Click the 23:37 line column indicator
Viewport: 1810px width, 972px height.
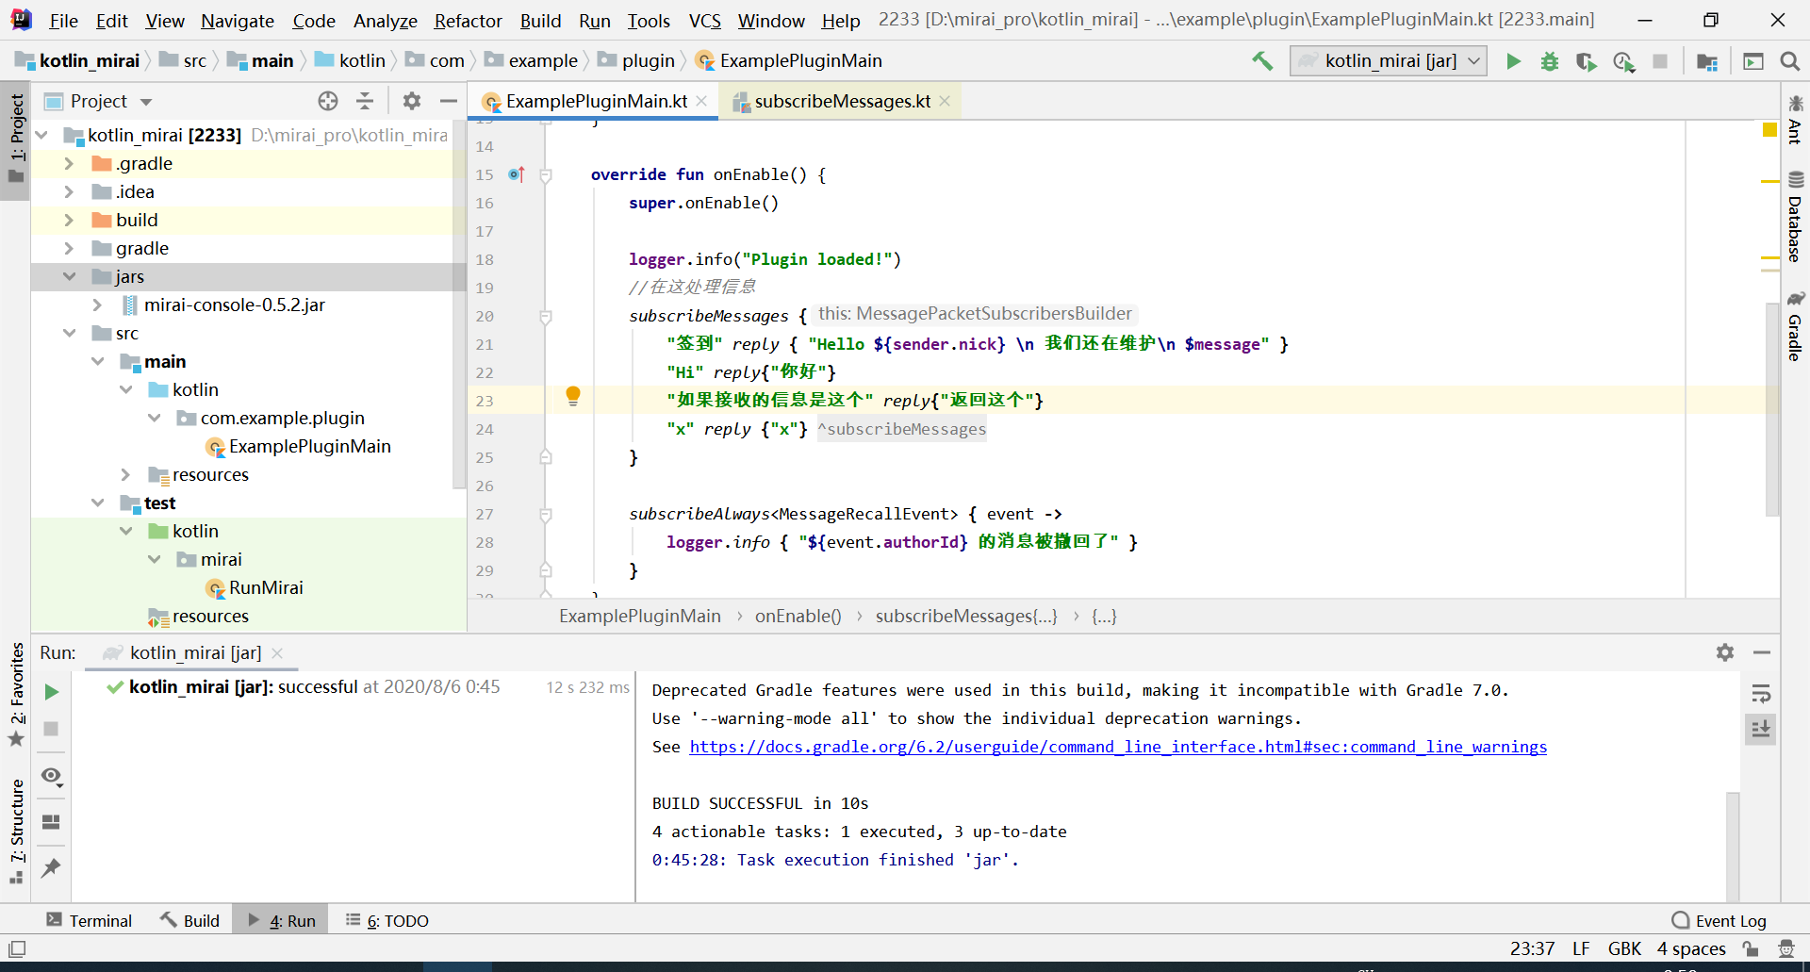coord(1532,948)
